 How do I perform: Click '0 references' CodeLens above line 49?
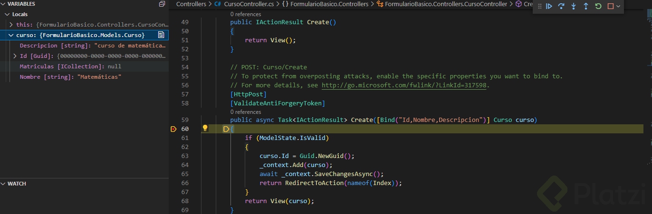pos(245,15)
